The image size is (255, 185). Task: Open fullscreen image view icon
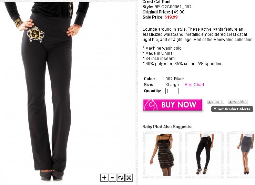[129, 177]
